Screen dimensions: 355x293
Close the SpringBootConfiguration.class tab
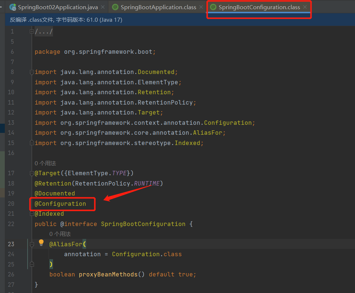(305, 7)
